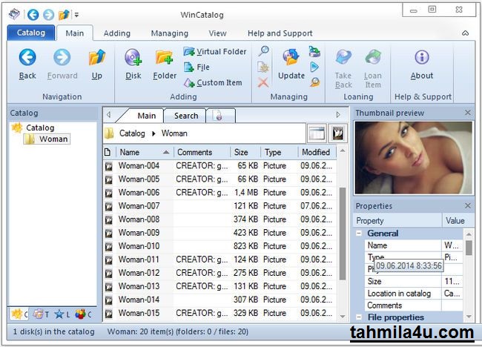Click the blue star L icon at sidebar bottom

[x=62, y=314]
